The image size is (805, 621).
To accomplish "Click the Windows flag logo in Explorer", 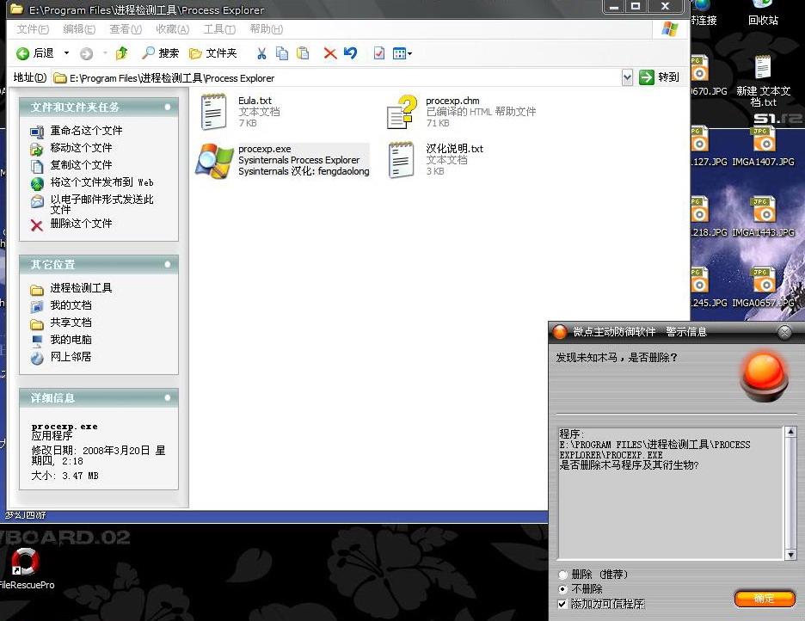I will (x=669, y=28).
